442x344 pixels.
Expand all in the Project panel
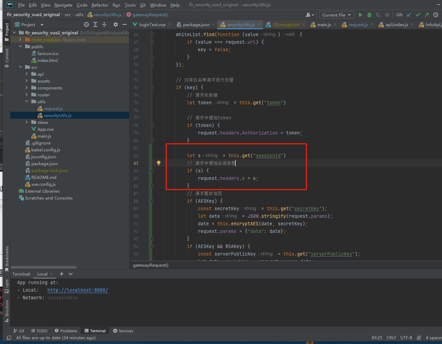tap(95, 24)
